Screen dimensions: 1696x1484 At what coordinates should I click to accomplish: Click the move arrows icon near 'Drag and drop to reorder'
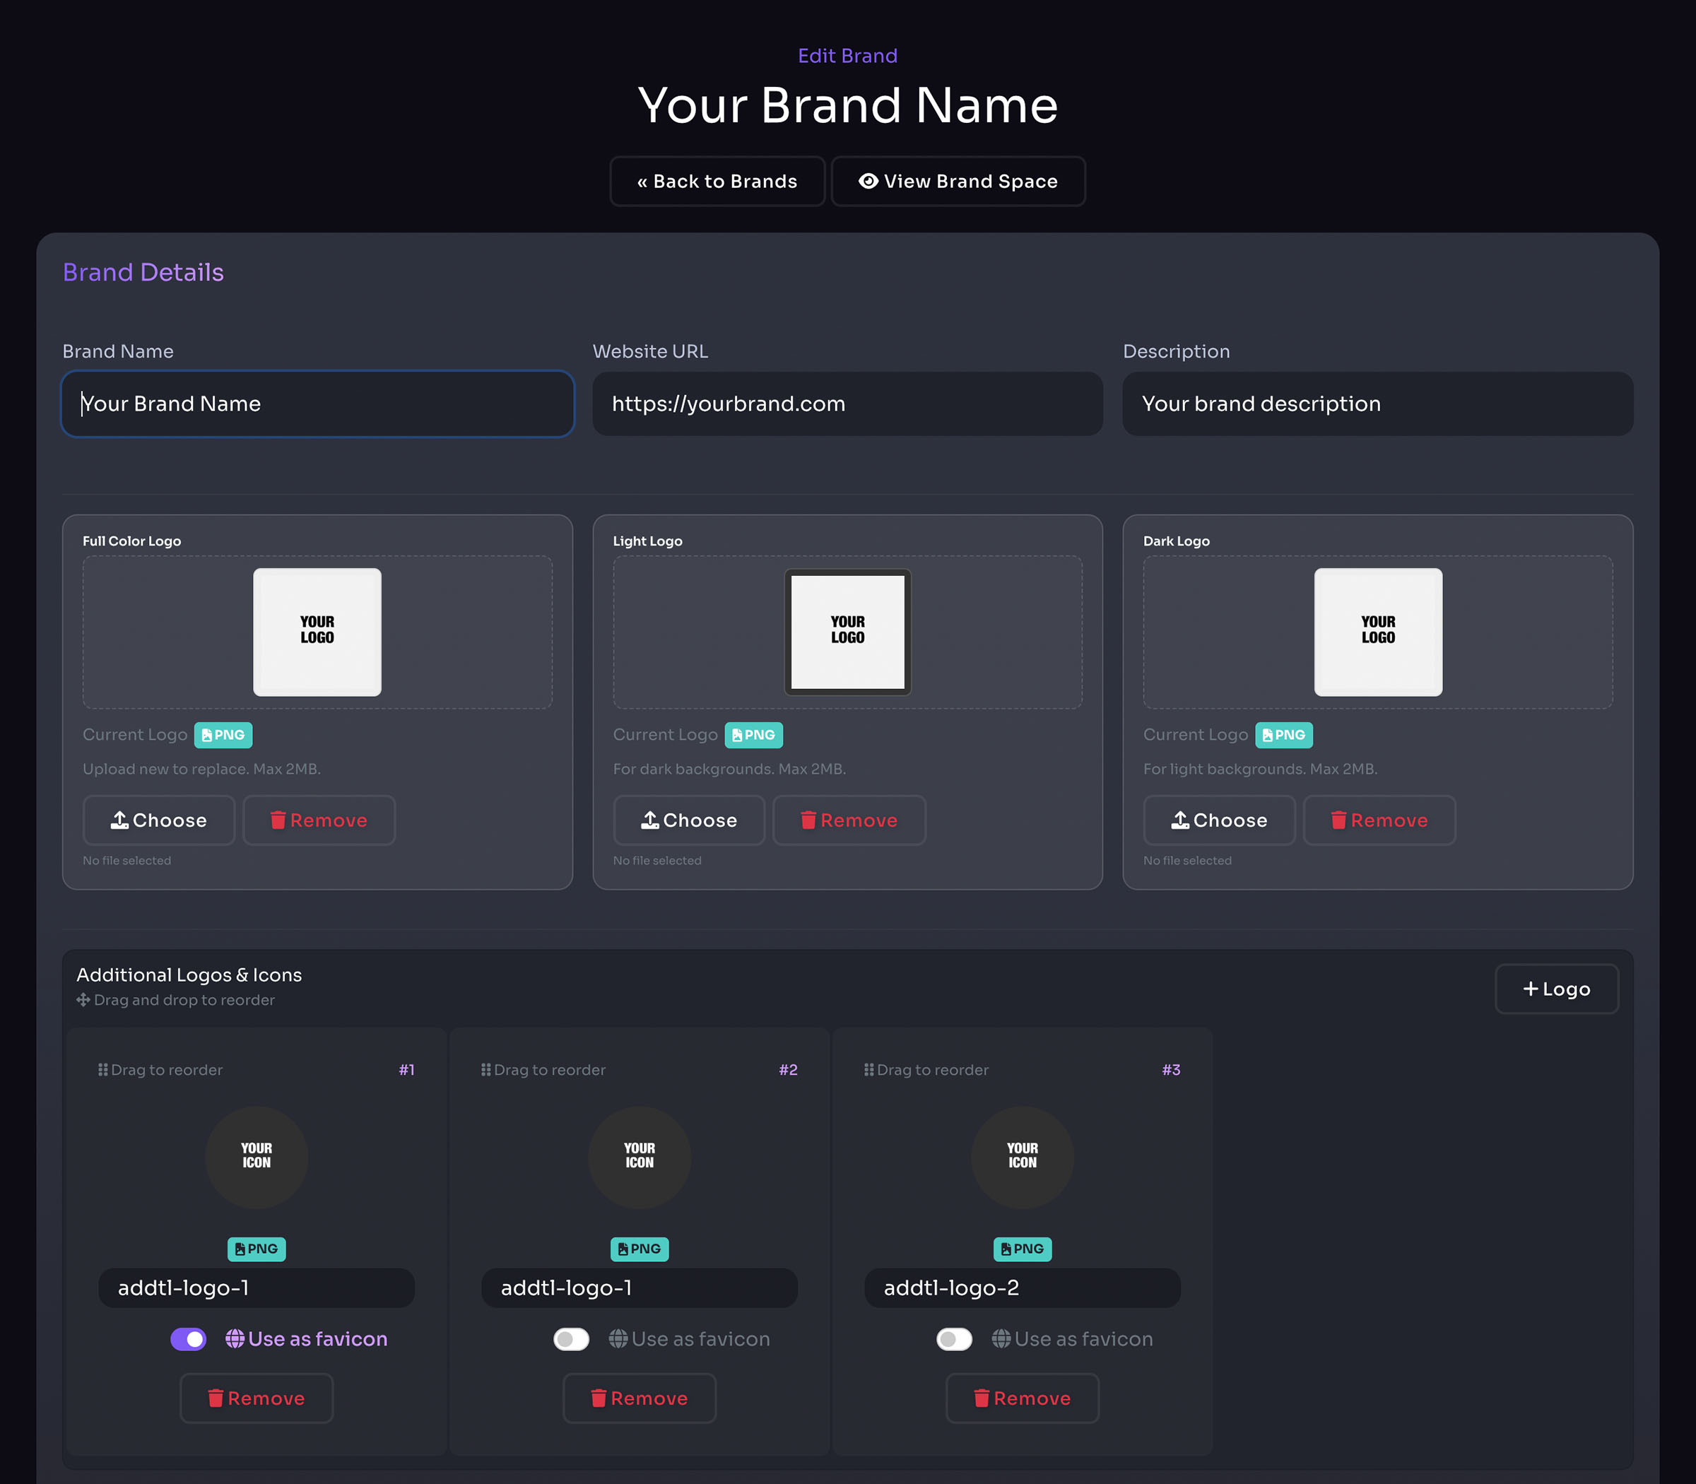coord(83,999)
